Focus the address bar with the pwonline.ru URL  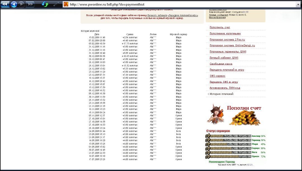tap(180, 4)
